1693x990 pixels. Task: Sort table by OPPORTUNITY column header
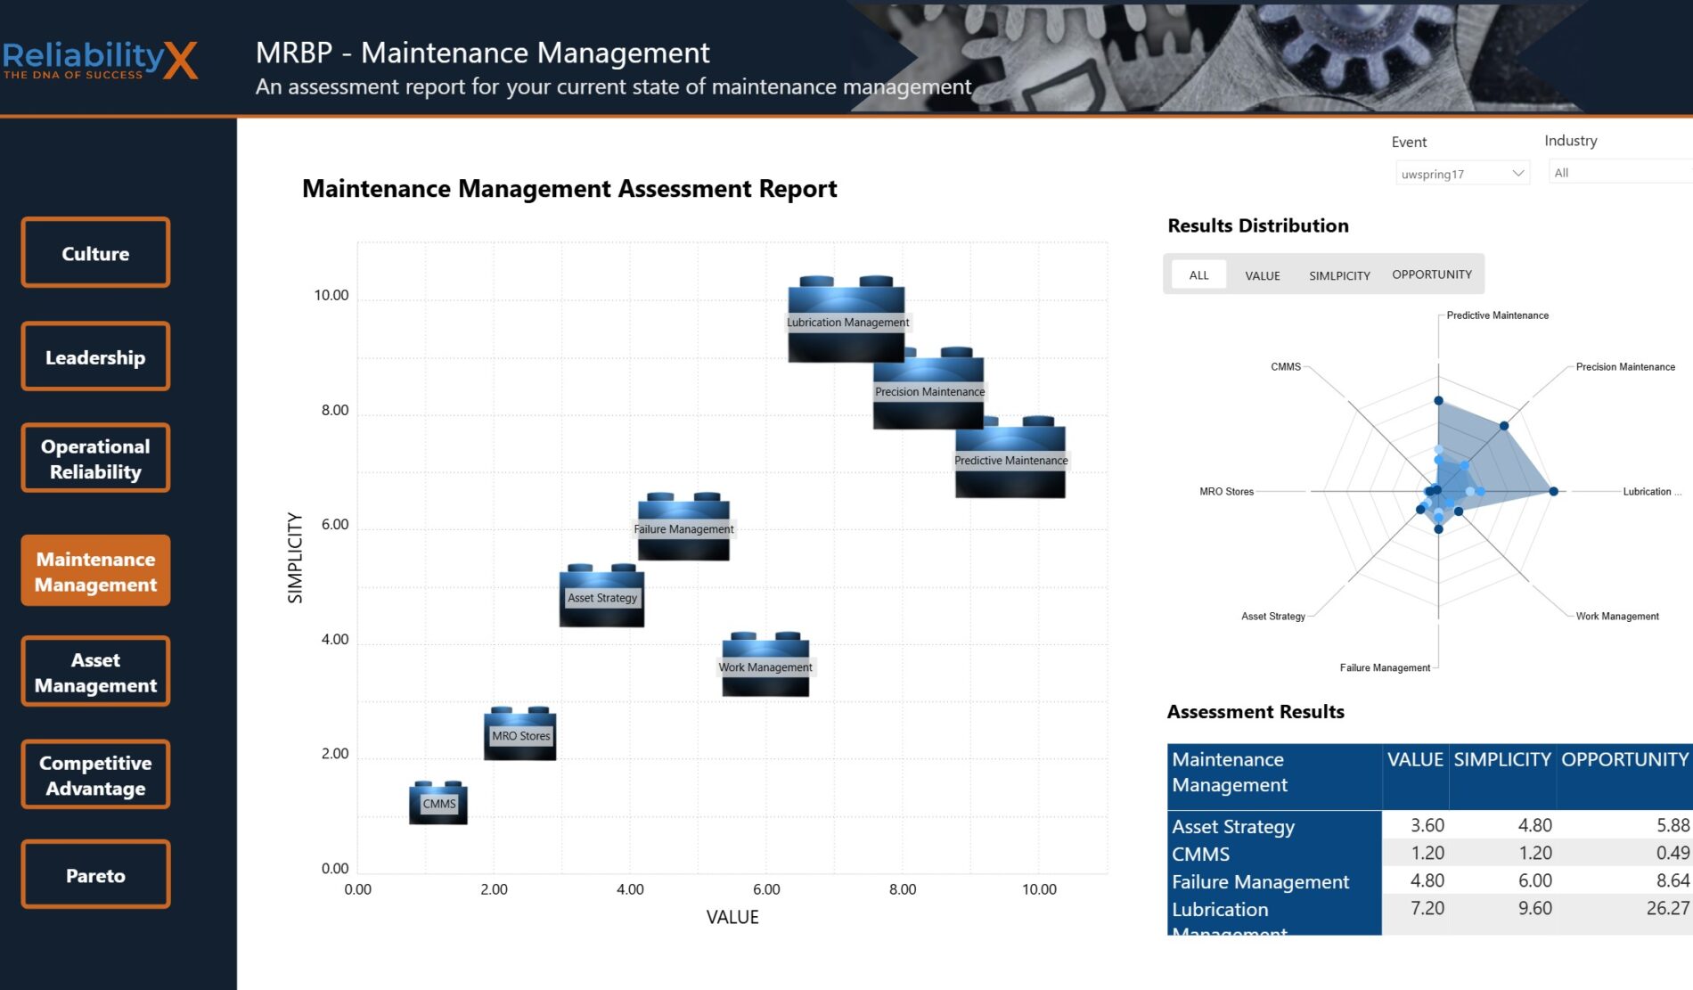[1623, 759]
